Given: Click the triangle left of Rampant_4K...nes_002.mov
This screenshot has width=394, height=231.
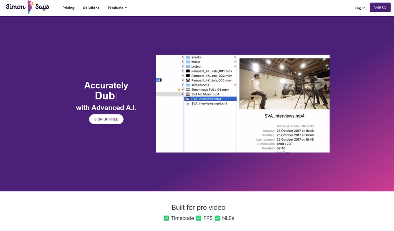Looking at the screenshot, I should tap(183, 76).
